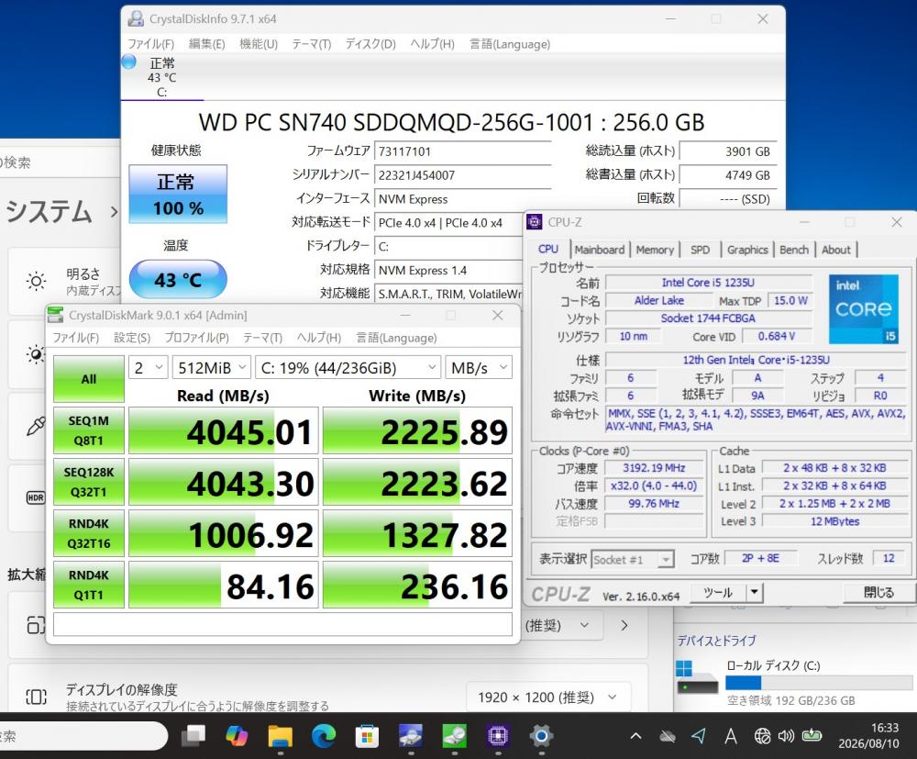Image resolution: width=917 pixels, height=759 pixels.
Task: Open CPU-Z Socket #1 selection dropdown
Action: pos(633,560)
